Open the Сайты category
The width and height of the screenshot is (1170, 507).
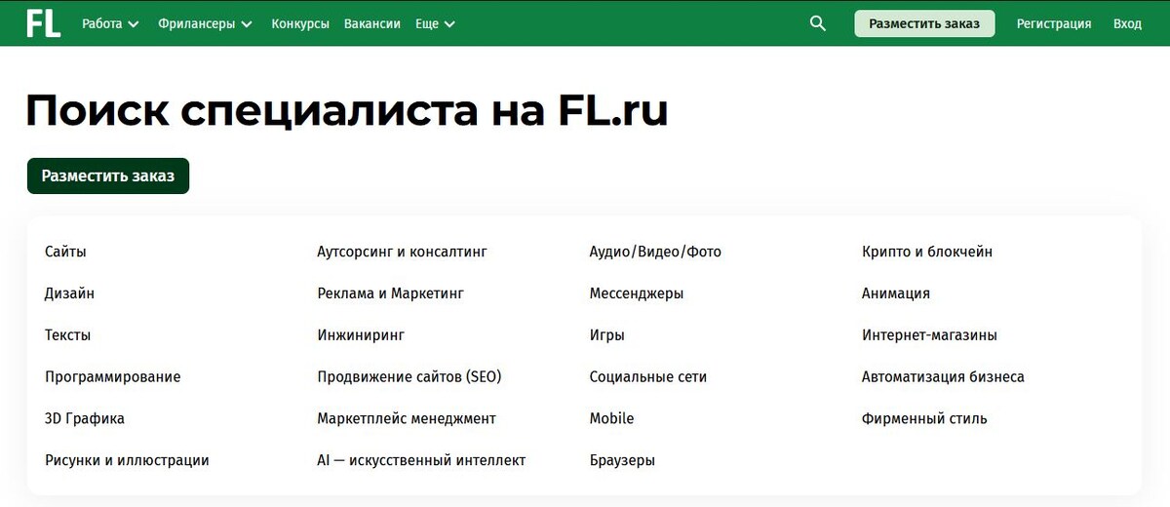65,252
